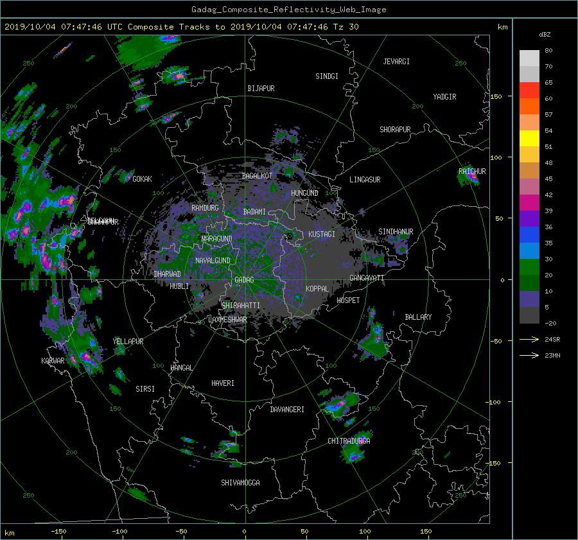Click the RAICHUR city label
578x540 pixels.
pos(472,171)
